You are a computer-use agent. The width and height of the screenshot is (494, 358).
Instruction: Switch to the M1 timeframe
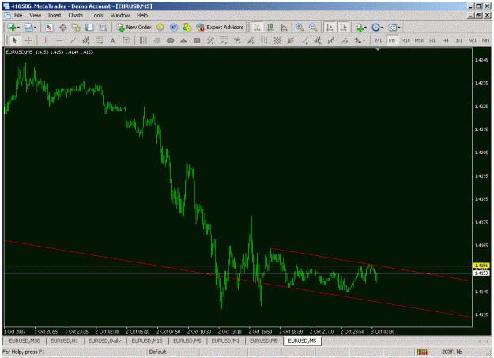[x=379, y=40]
